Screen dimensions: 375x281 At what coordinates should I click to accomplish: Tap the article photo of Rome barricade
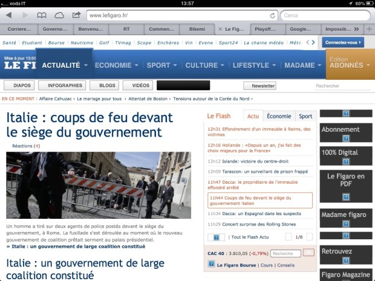99,185
